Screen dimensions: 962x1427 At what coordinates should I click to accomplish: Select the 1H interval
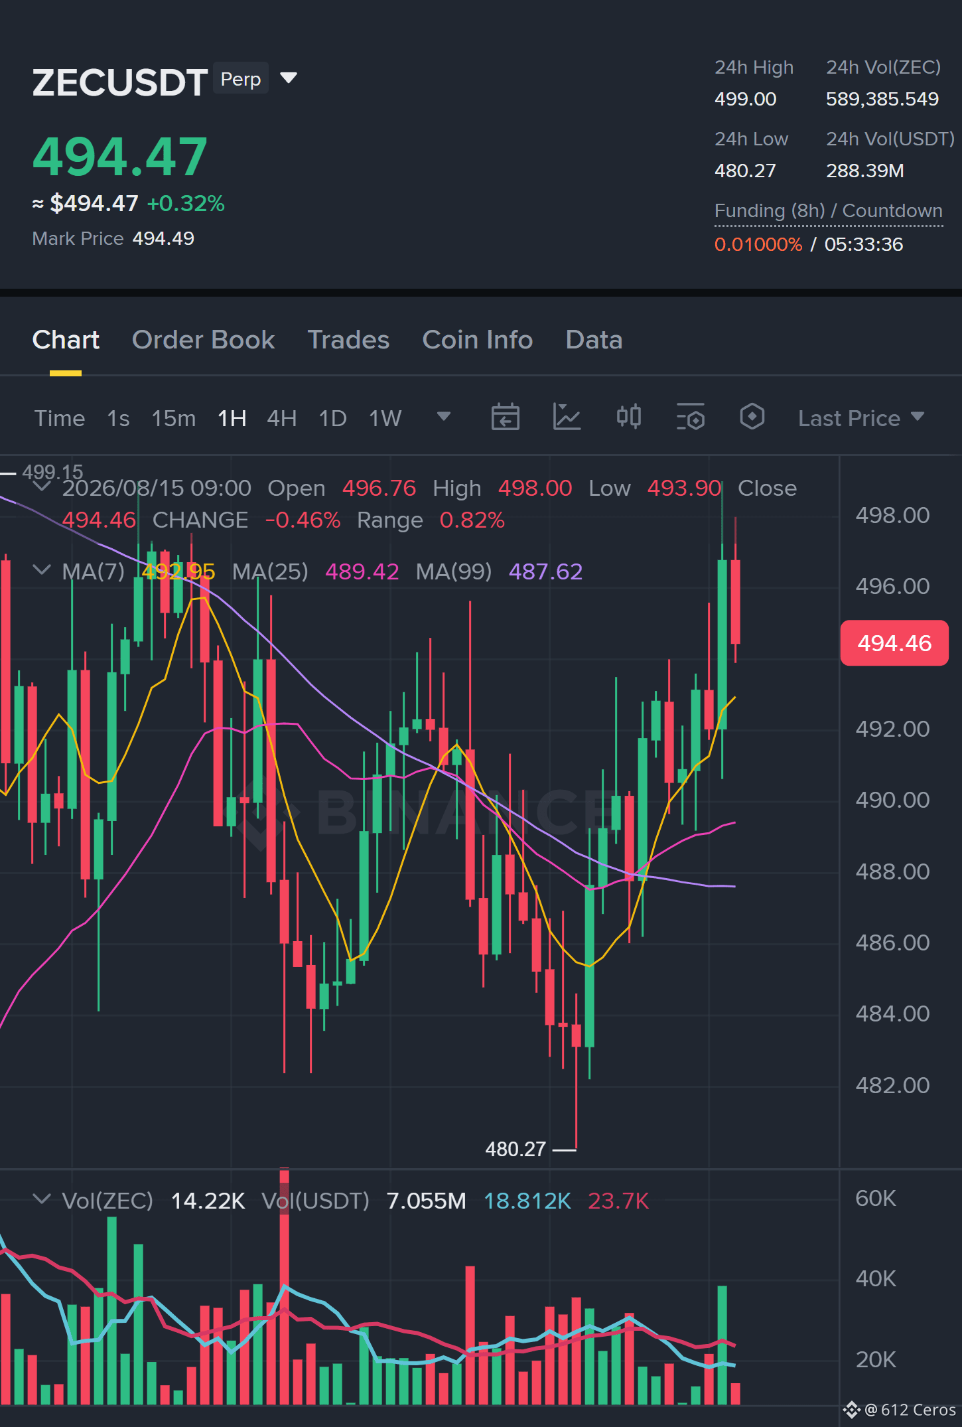[x=232, y=418]
